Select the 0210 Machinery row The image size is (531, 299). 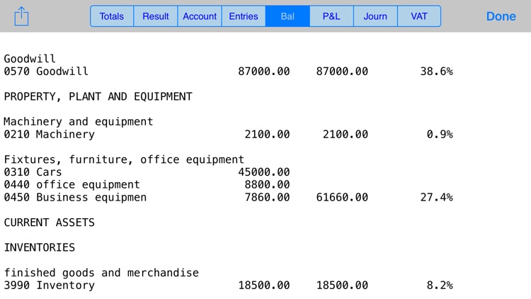228,135
